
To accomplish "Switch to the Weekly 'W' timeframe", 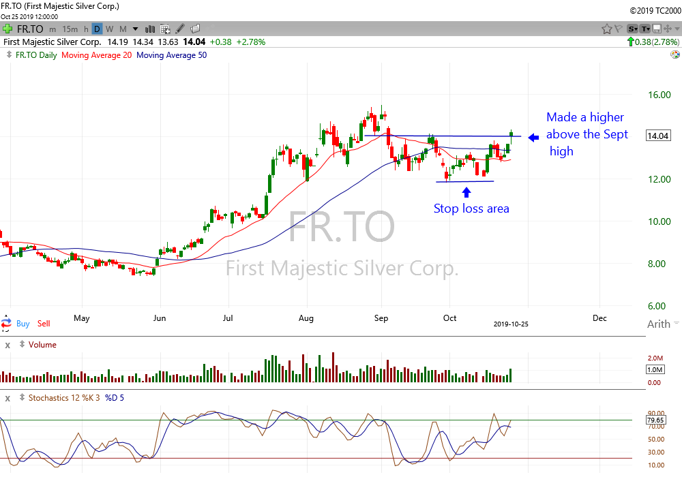I will click(110, 29).
